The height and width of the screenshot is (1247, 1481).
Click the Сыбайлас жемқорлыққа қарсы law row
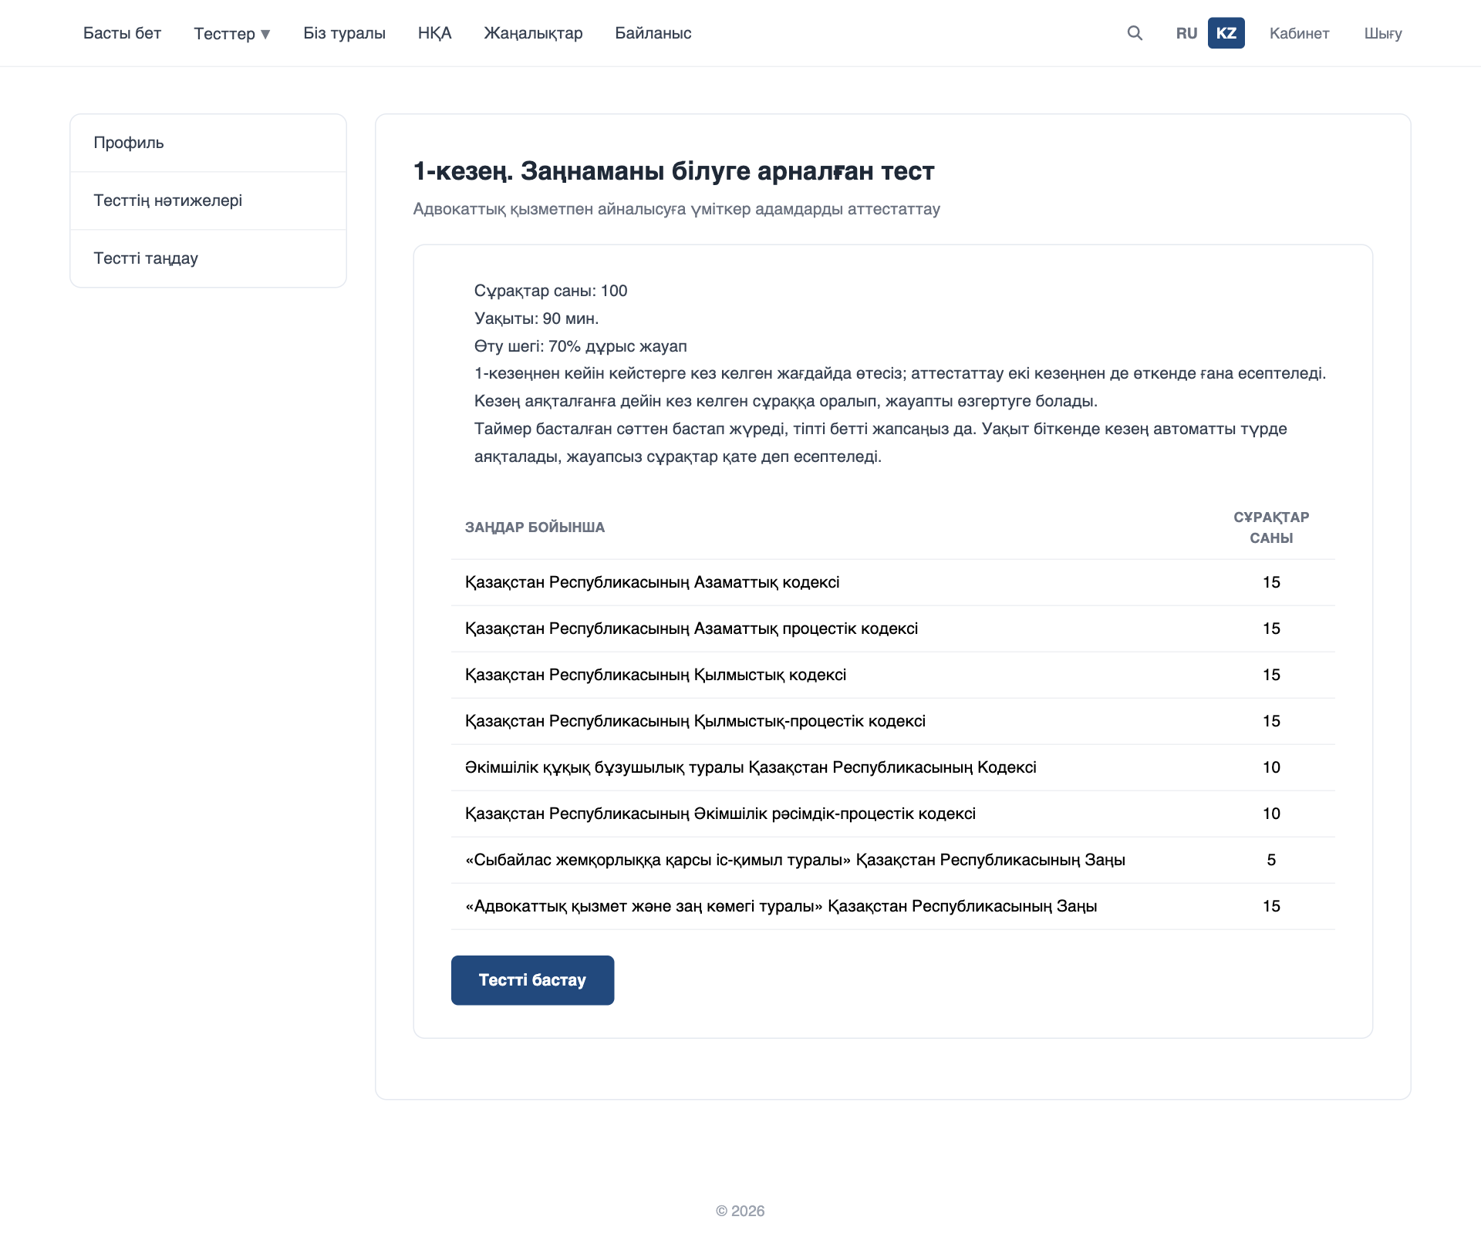(892, 860)
